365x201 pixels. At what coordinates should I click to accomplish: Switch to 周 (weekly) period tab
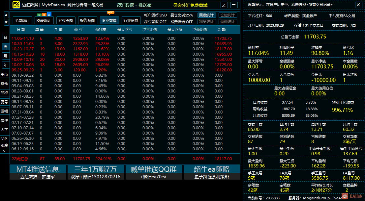[6, 47]
